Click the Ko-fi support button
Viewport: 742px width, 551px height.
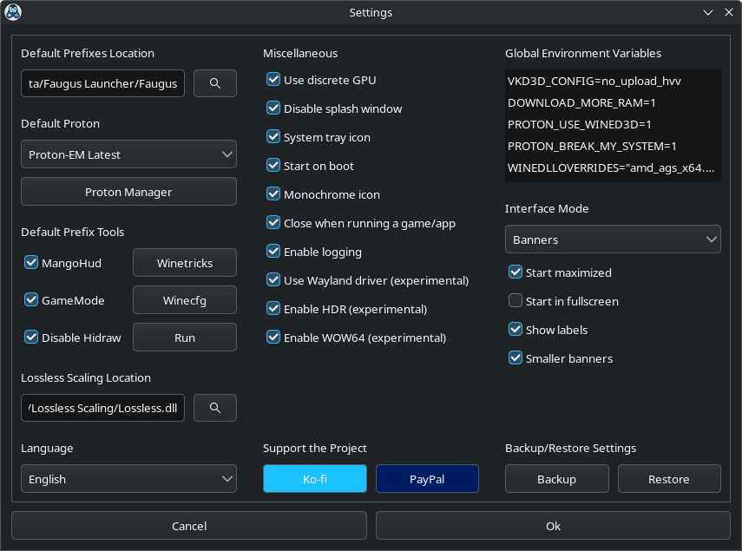(x=315, y=479)
